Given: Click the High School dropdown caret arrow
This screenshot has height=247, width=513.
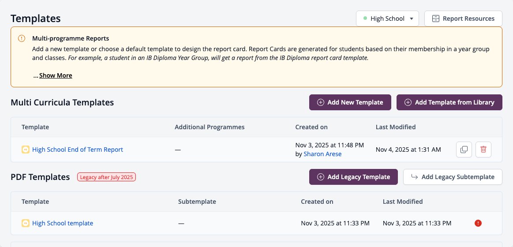Looking at the screenshot, I should pos(412,19).
